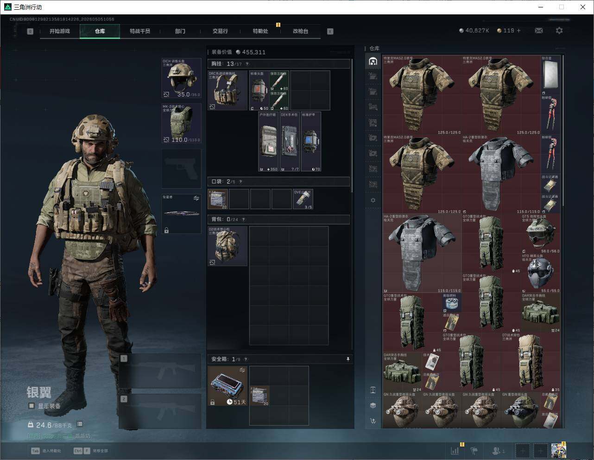
Task: Click the 40,827K currency balance
Action: point(474,31)
